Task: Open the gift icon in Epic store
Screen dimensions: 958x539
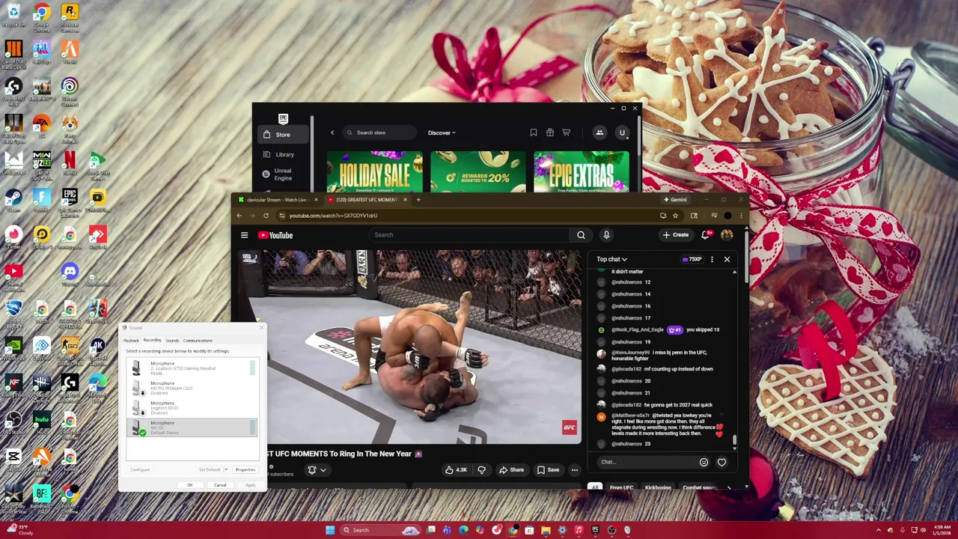Action: [x=549, y=133]
